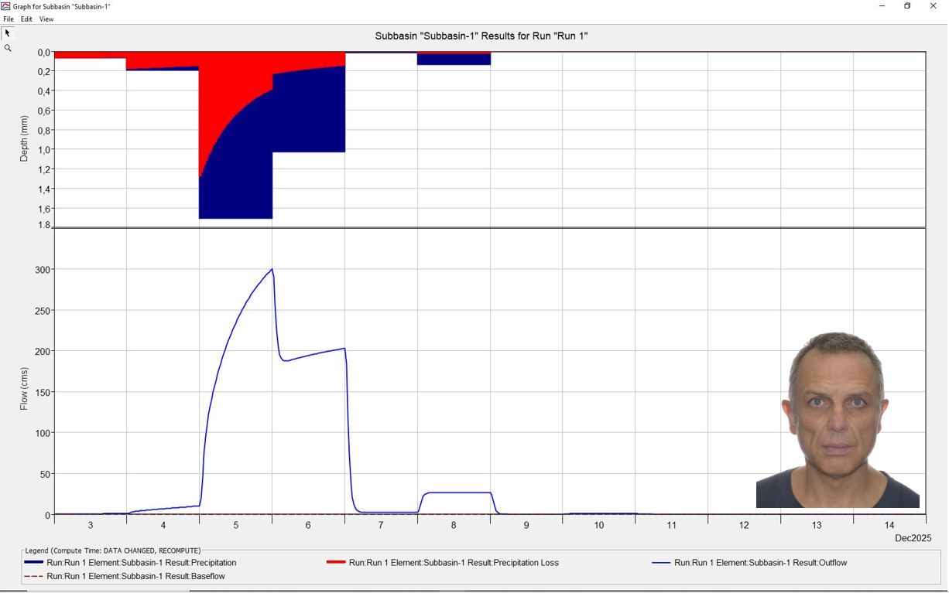Image resolution: width=949 pixels, height=593 pixels.
Task: Close the Subbasin-1 graph window
Action: [x=933, y=6]
